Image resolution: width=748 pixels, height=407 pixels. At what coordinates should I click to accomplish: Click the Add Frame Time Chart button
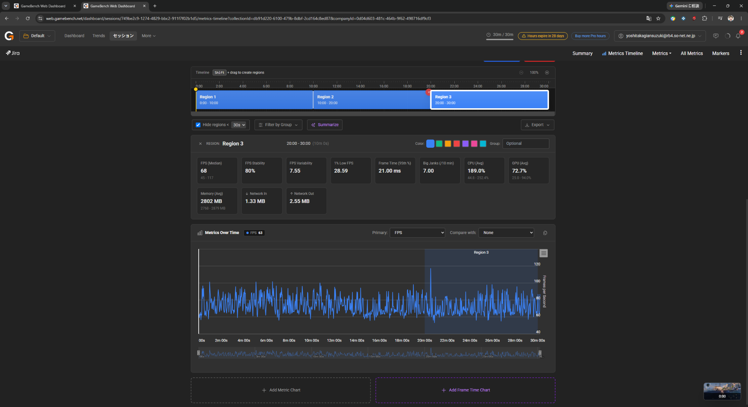tap(465, 390)
